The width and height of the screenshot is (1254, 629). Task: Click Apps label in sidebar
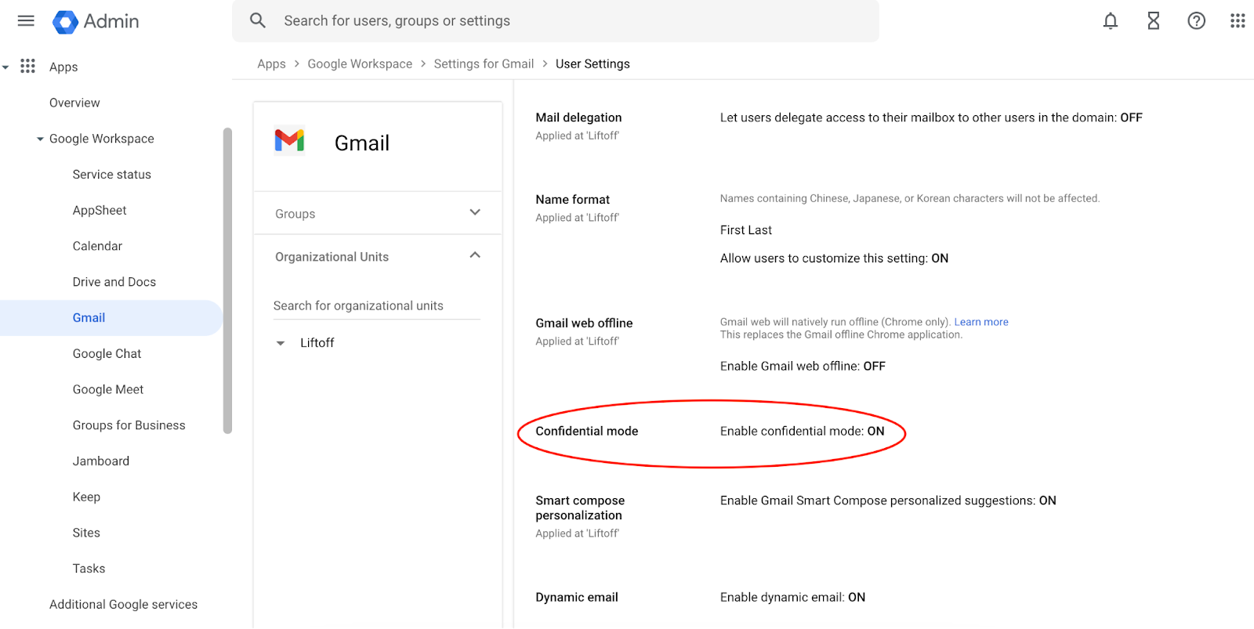(x=63, y=67)
